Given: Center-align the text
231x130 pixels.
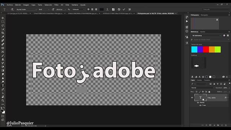Looking at the screenshot, I should pos(92,9).
